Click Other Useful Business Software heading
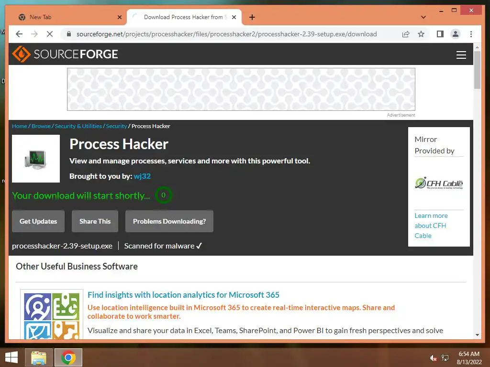Viewport: 490px width, 367px height. 77,266
